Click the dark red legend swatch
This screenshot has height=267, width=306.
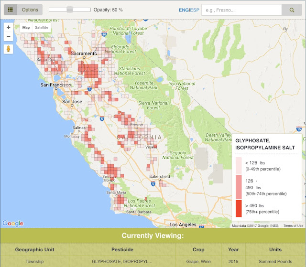(239, 209)
